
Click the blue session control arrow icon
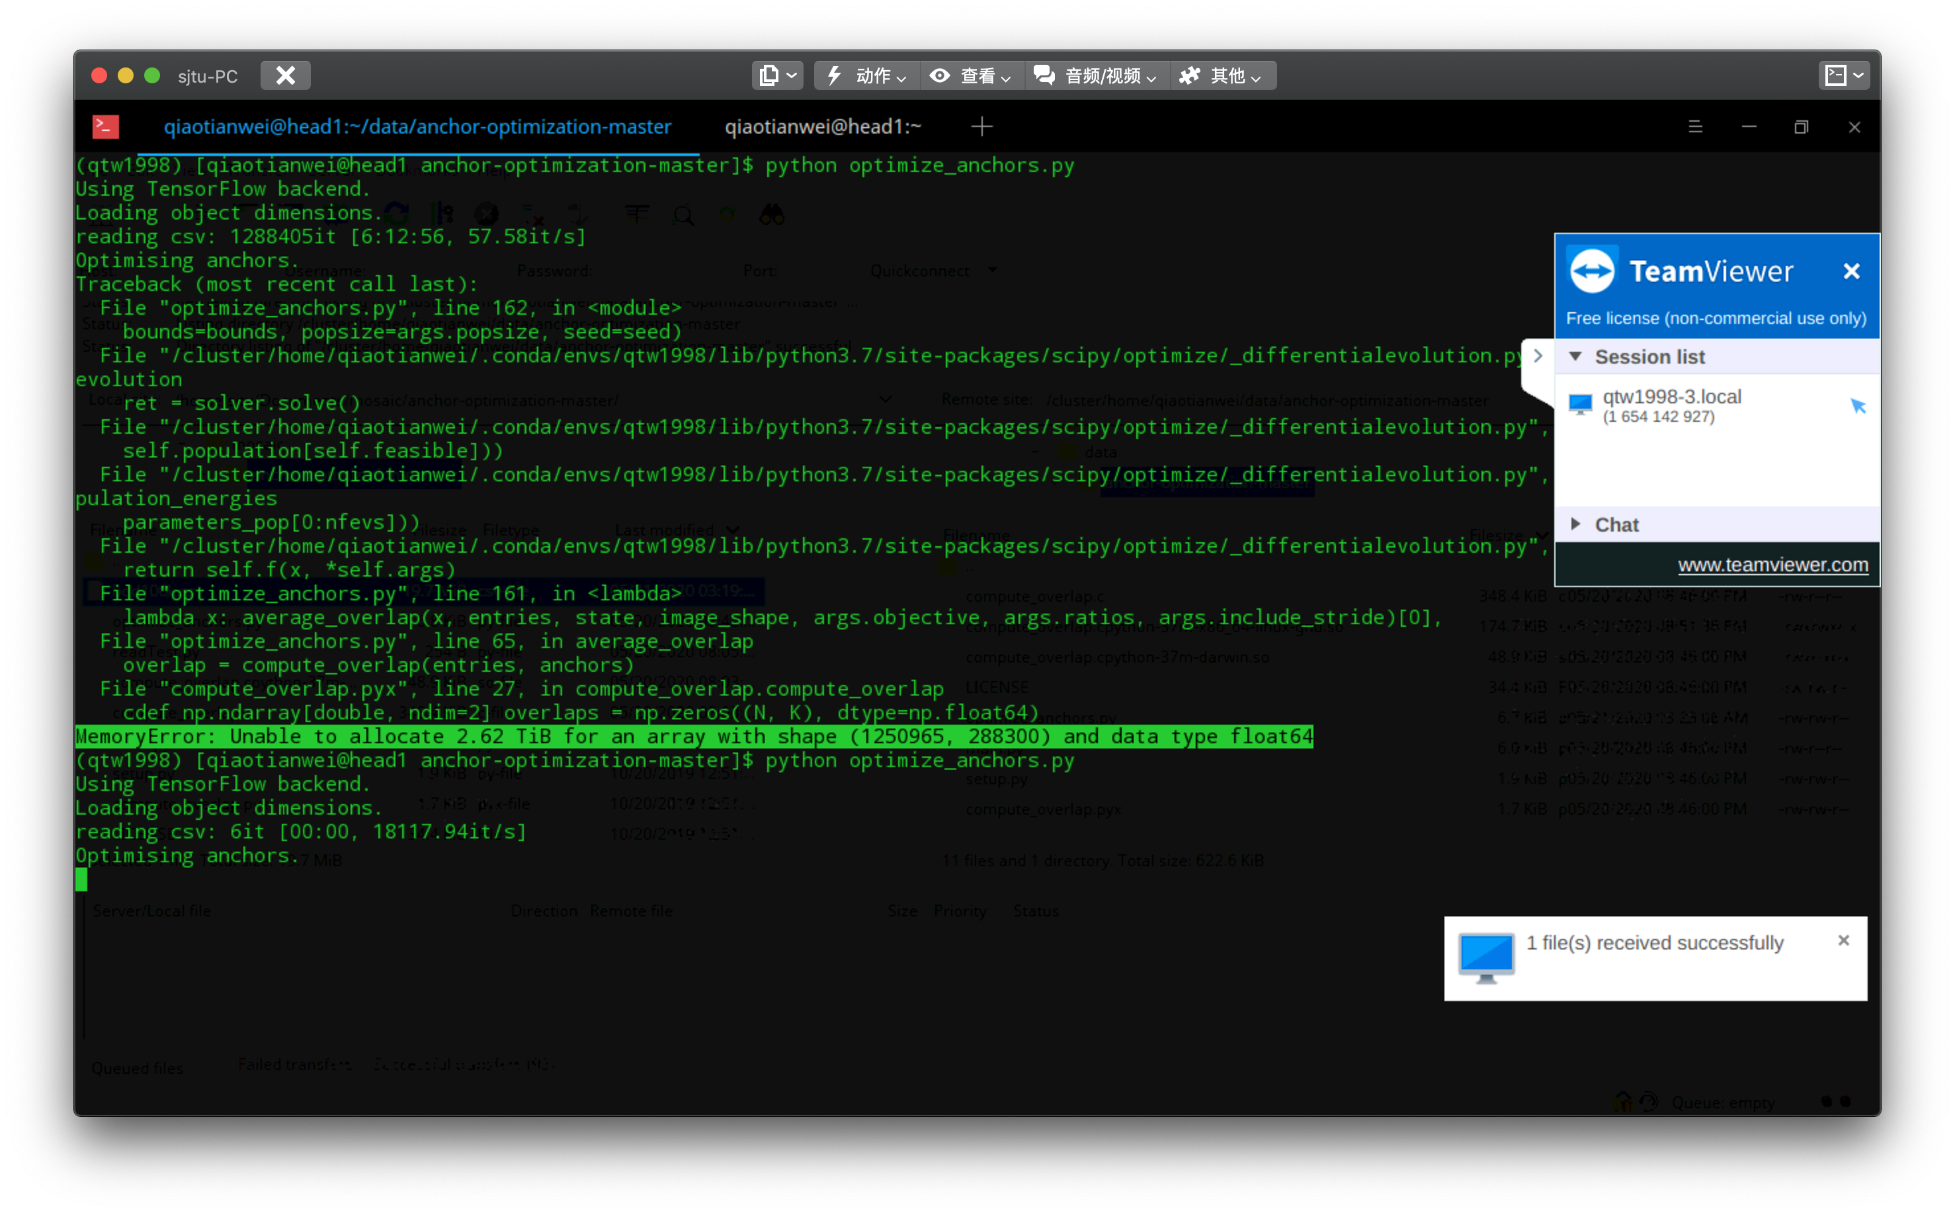point(1858,406)
